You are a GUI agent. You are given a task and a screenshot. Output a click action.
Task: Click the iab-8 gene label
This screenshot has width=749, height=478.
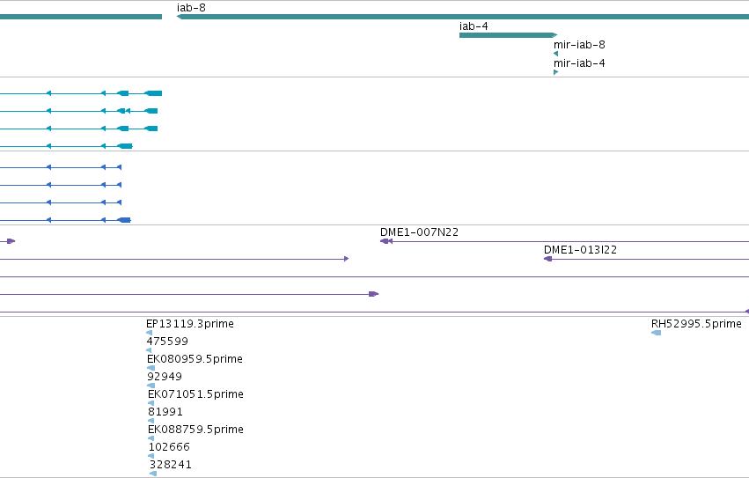191,8
